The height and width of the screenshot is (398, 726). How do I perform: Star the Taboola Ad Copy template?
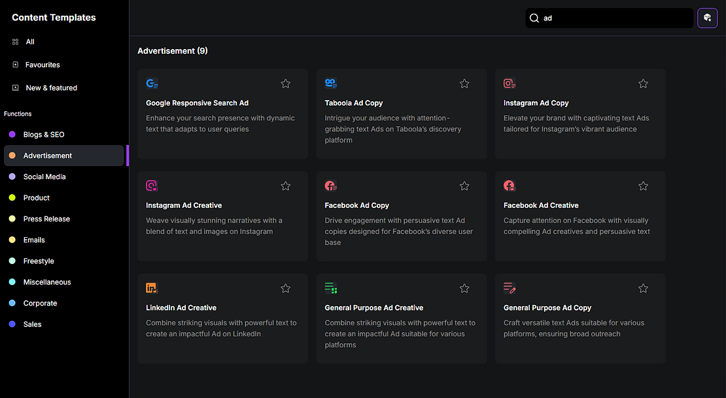point(464,83)
